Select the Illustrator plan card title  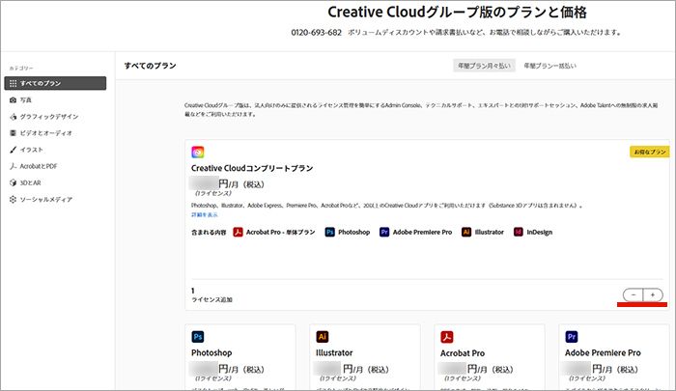click(x=334, y=352)
